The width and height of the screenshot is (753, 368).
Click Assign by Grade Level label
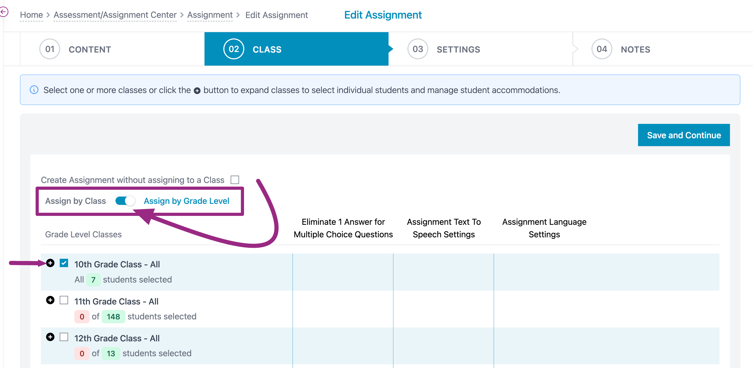pyautogui.click(x=186, y=201)
